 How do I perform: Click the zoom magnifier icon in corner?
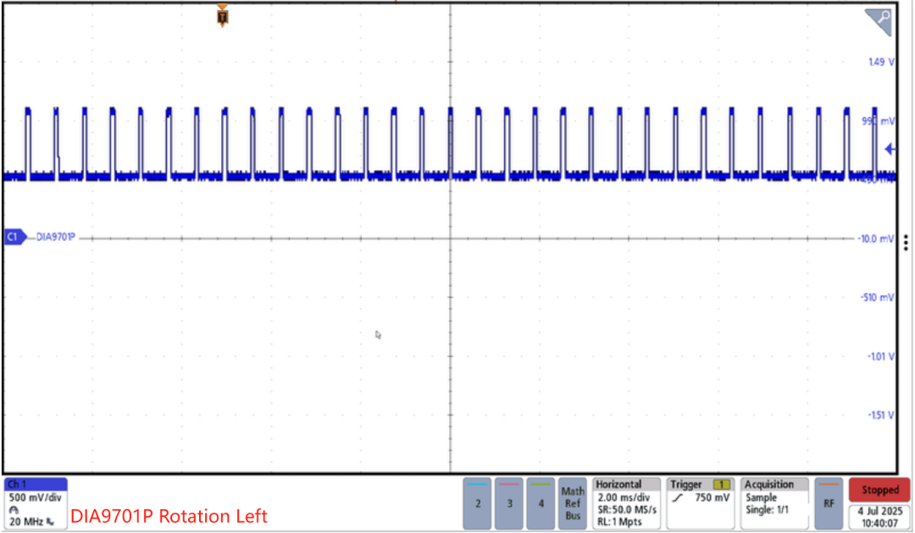tap(879, 20)
